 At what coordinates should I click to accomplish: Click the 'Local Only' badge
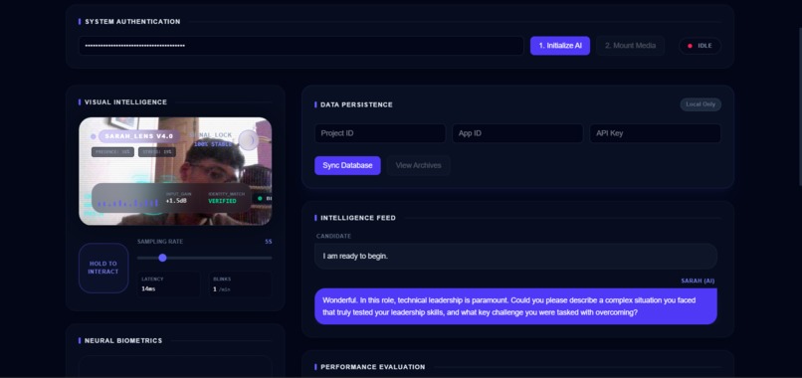click(701, 104)
